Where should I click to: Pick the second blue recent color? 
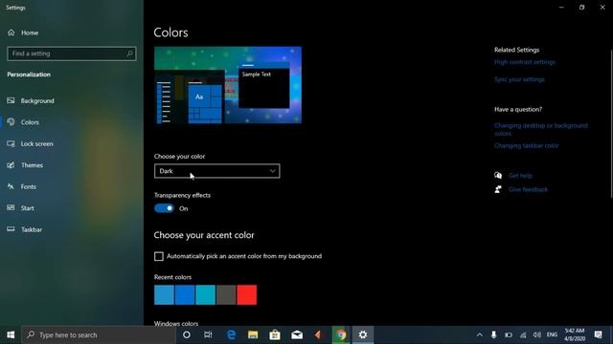(x=185, y=295)
